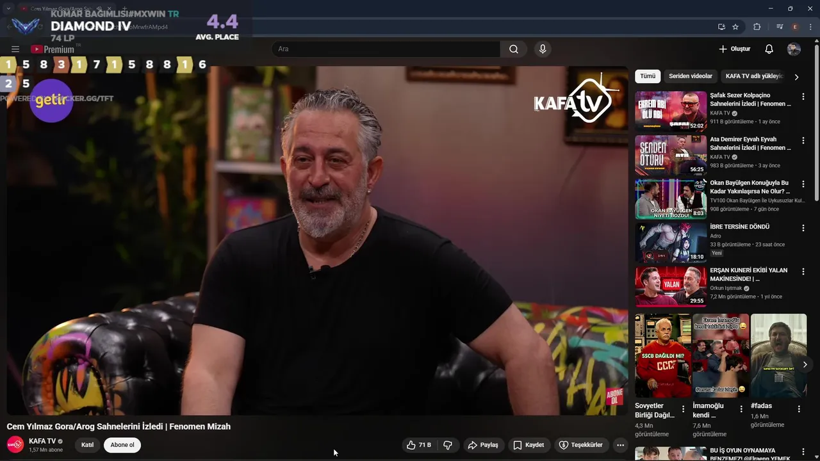Open ERŞAN KUNERİ EKİBİ thumbnail

(x=671, y=286)
